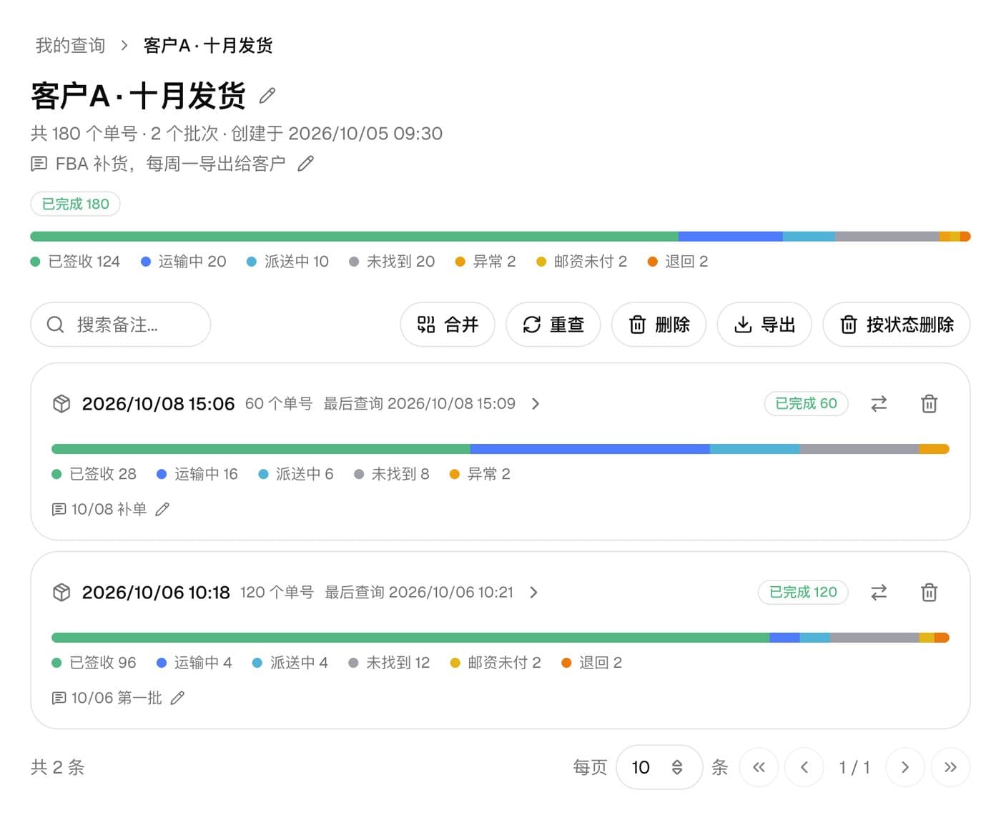This screenshot has height=820, width=1001.
Task: Click the 合并 merge button
Action: pyautogui.click(x=448, y=325)
